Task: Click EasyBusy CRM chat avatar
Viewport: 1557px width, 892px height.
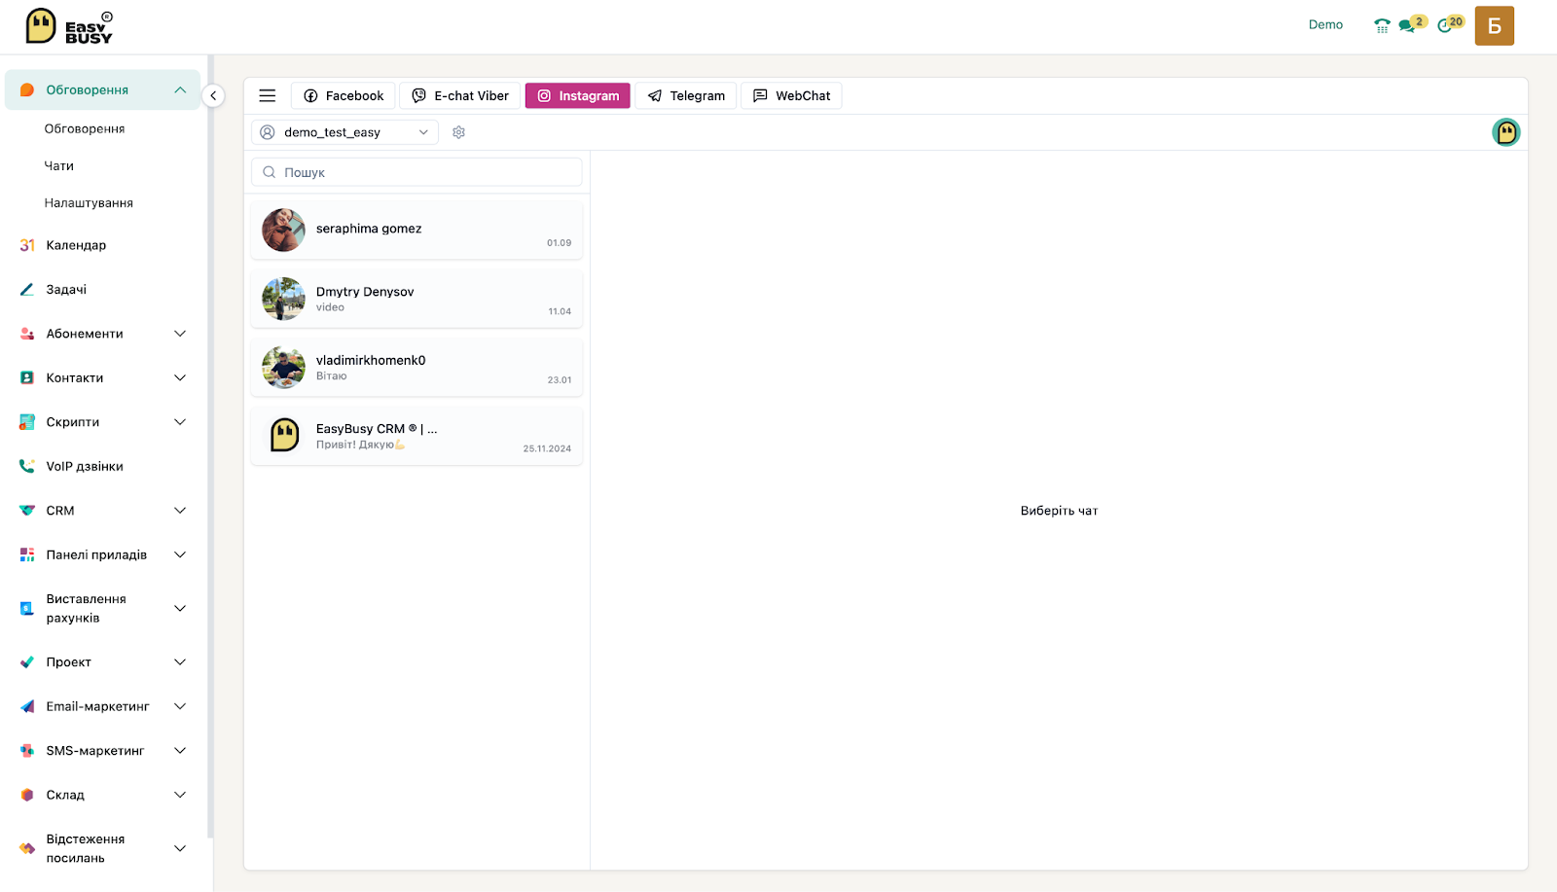Action: 283,436
